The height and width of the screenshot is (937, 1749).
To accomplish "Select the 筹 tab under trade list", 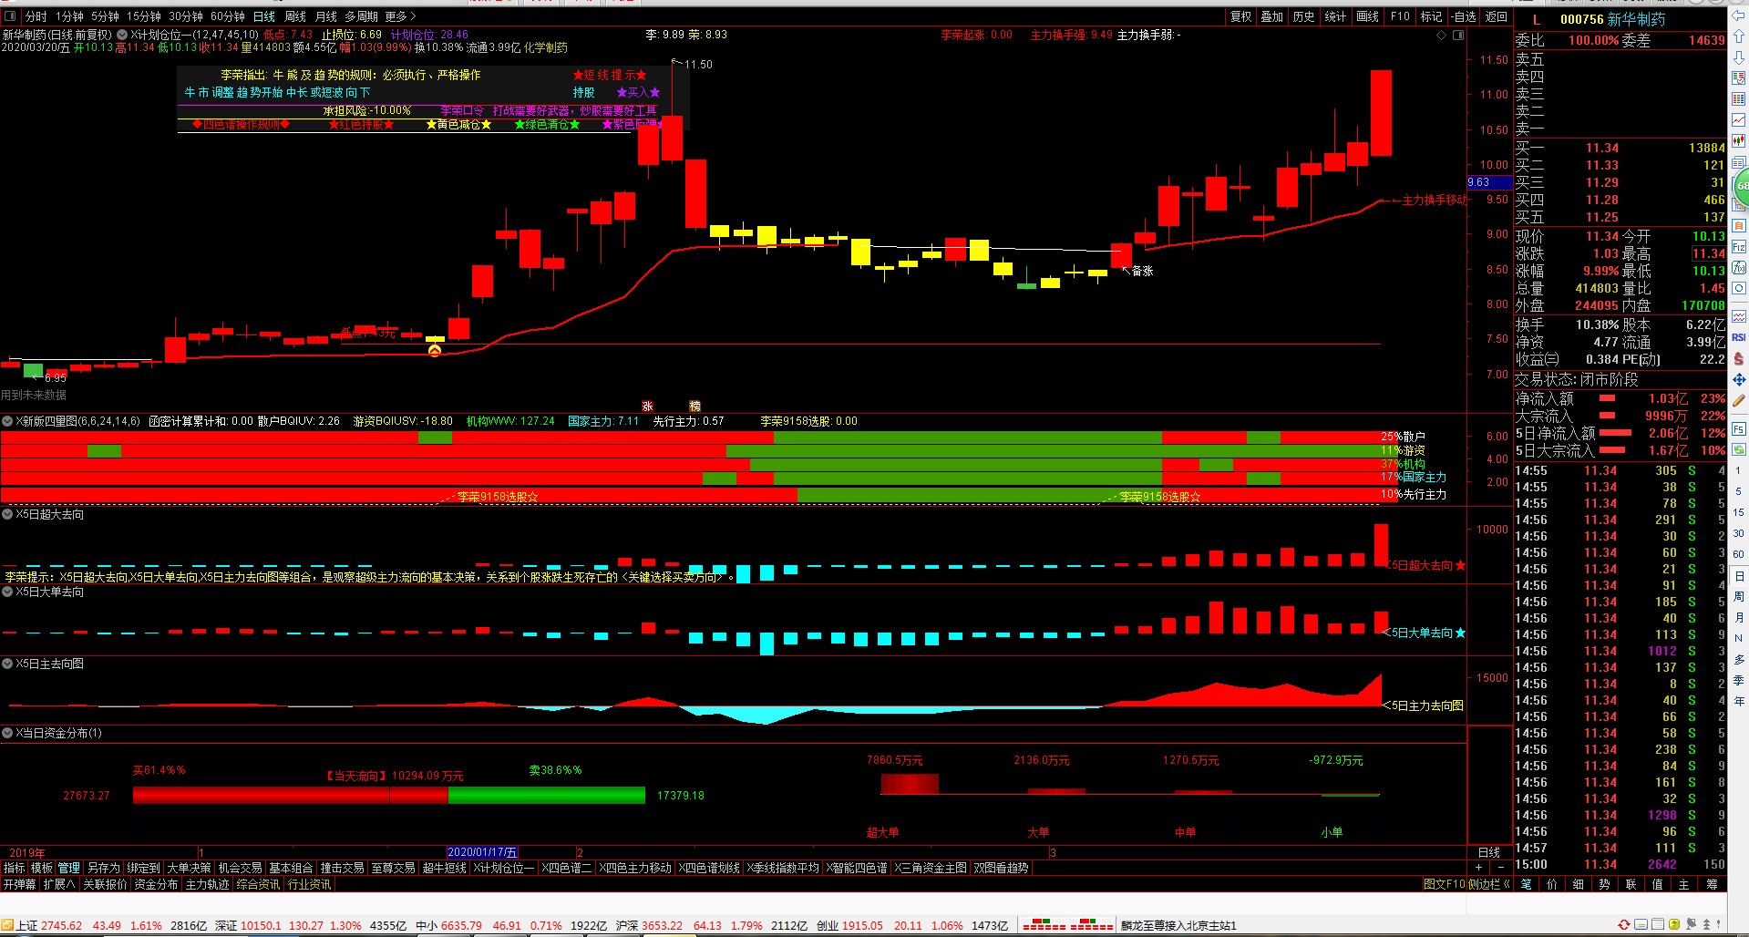I will [x=1713, y=884].
